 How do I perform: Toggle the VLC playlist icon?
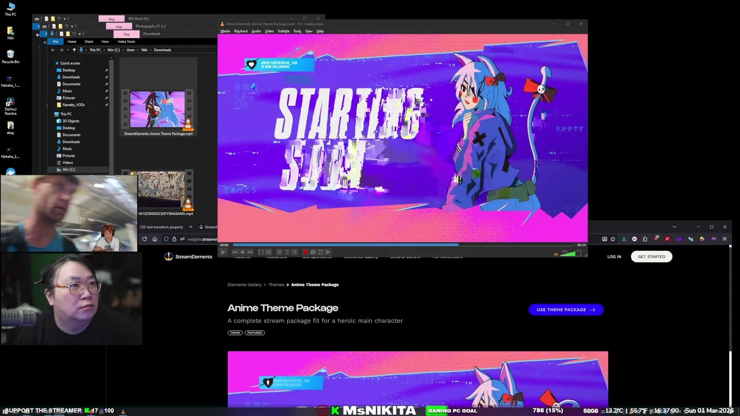pos(279,252)
